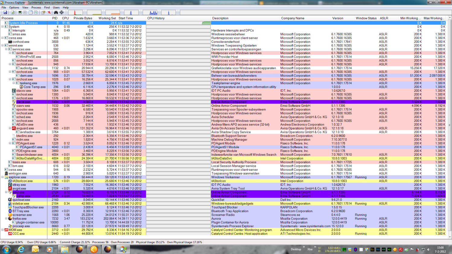Select the SearchIndexer.exe process row
Viewport: 452px width, 254px height.
tap(223, 154)
